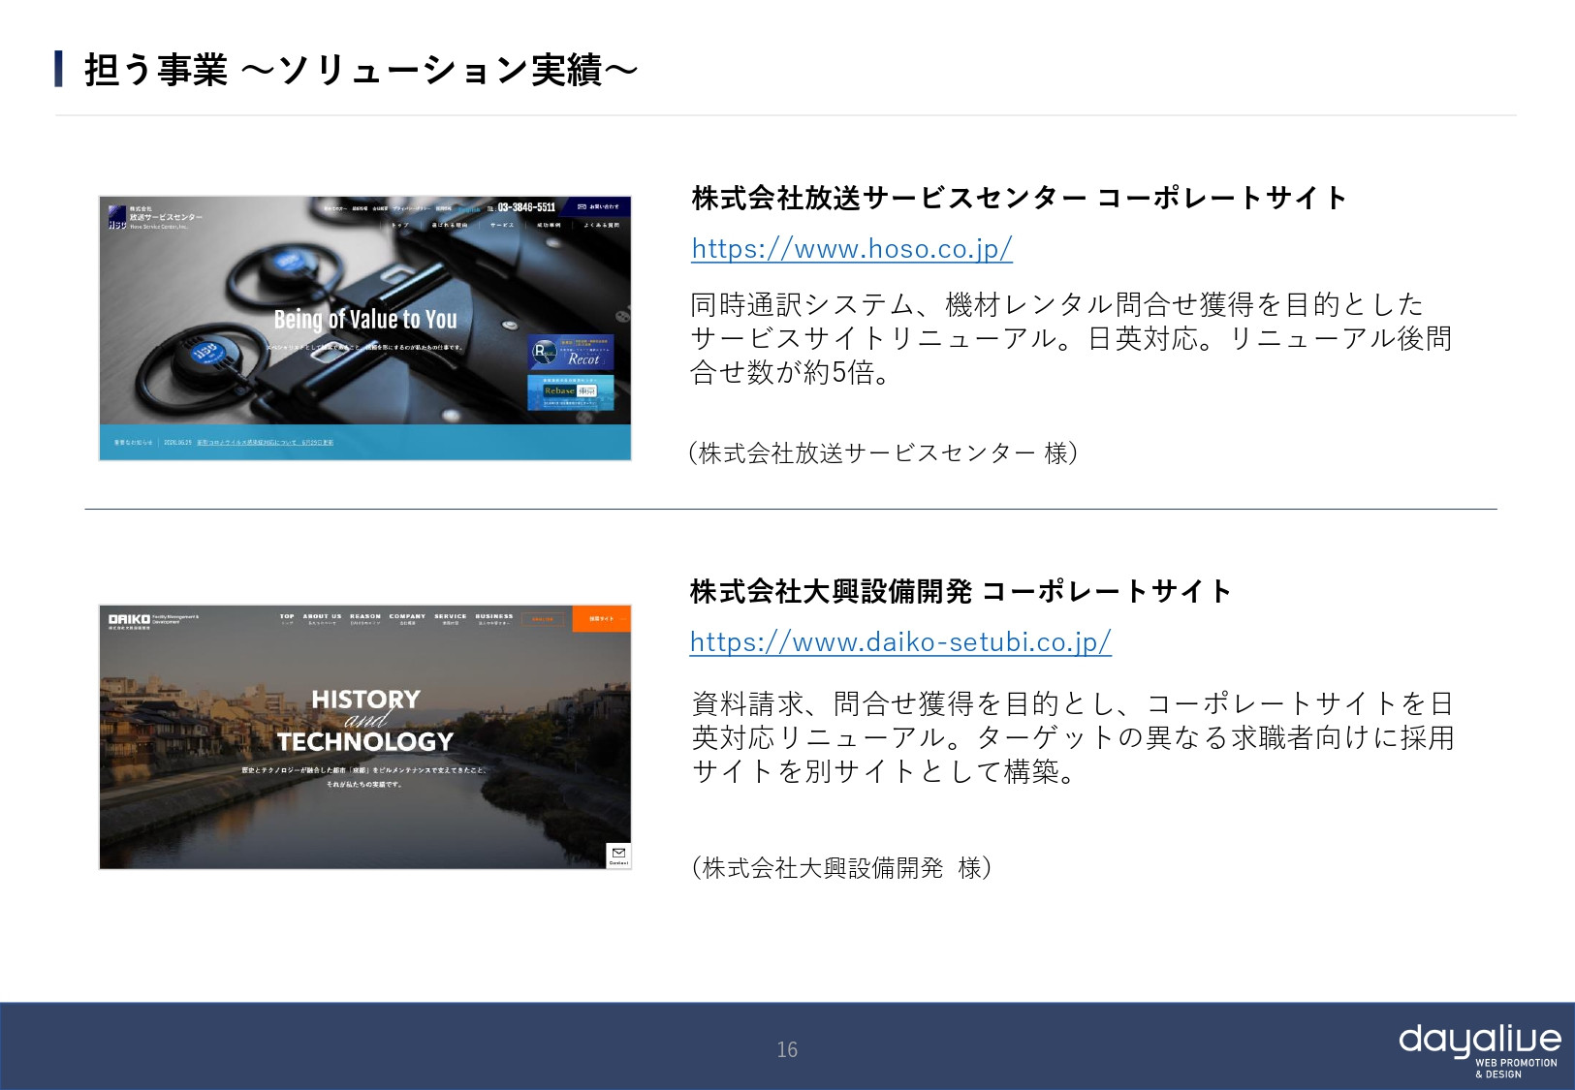This screenshot has height=1090, width=1575.
Task: Open the https://www.daiko-setubi.co.jp/ link
Action: coord(899,640)
